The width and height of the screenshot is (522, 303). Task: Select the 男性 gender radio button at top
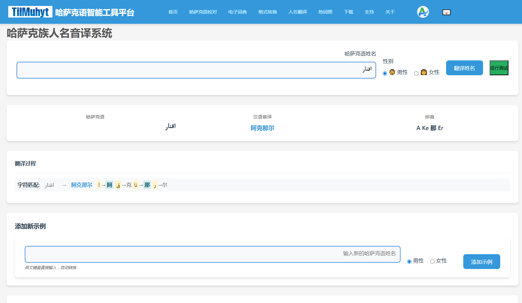[x=385, y=73]
